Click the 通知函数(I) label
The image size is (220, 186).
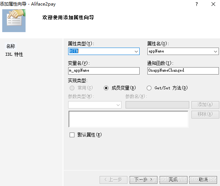pos(160,63)
